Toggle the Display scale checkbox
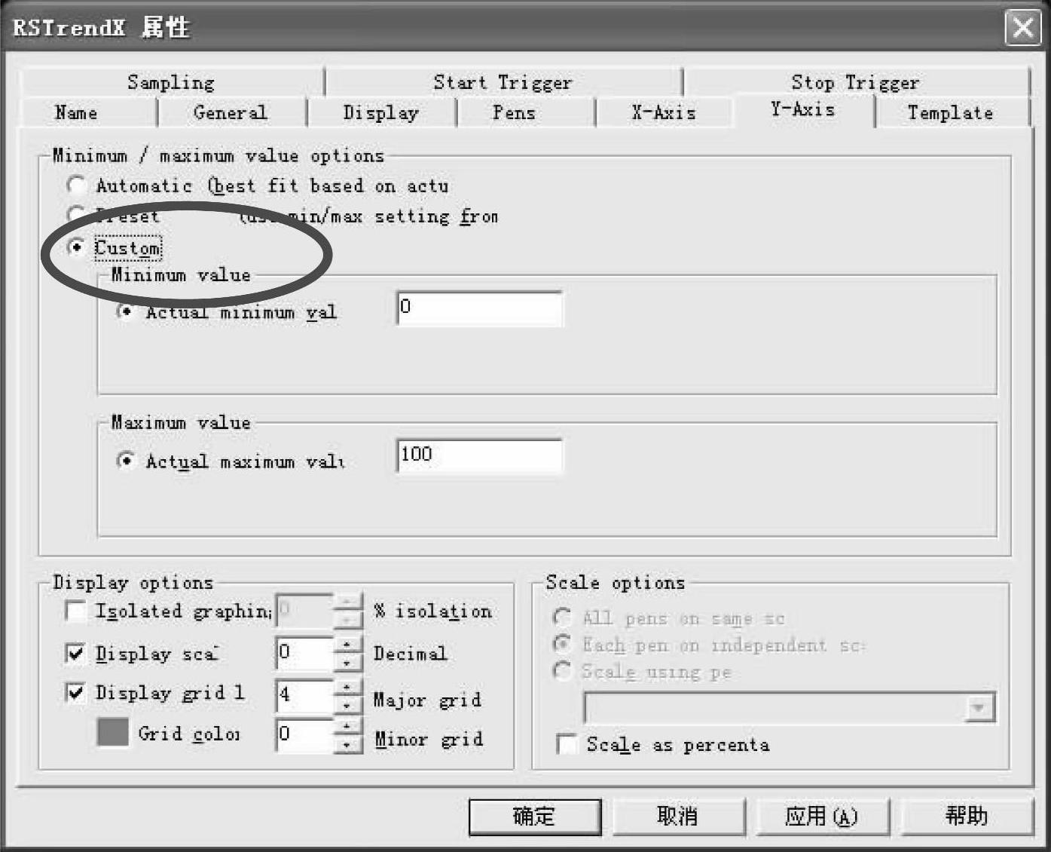Image resolution: width=1051 pixels, height=852 pixels. click(x=75, y=653)
